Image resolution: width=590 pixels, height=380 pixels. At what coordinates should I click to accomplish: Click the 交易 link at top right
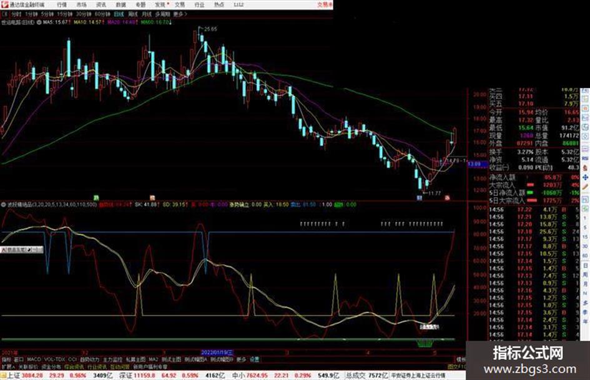point(324,5)
